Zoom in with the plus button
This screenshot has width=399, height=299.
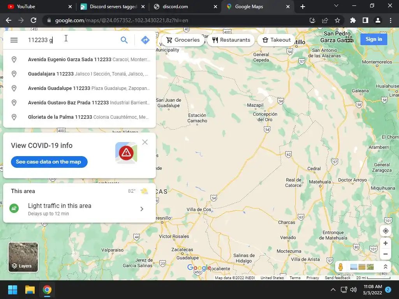tap(385, 243)
